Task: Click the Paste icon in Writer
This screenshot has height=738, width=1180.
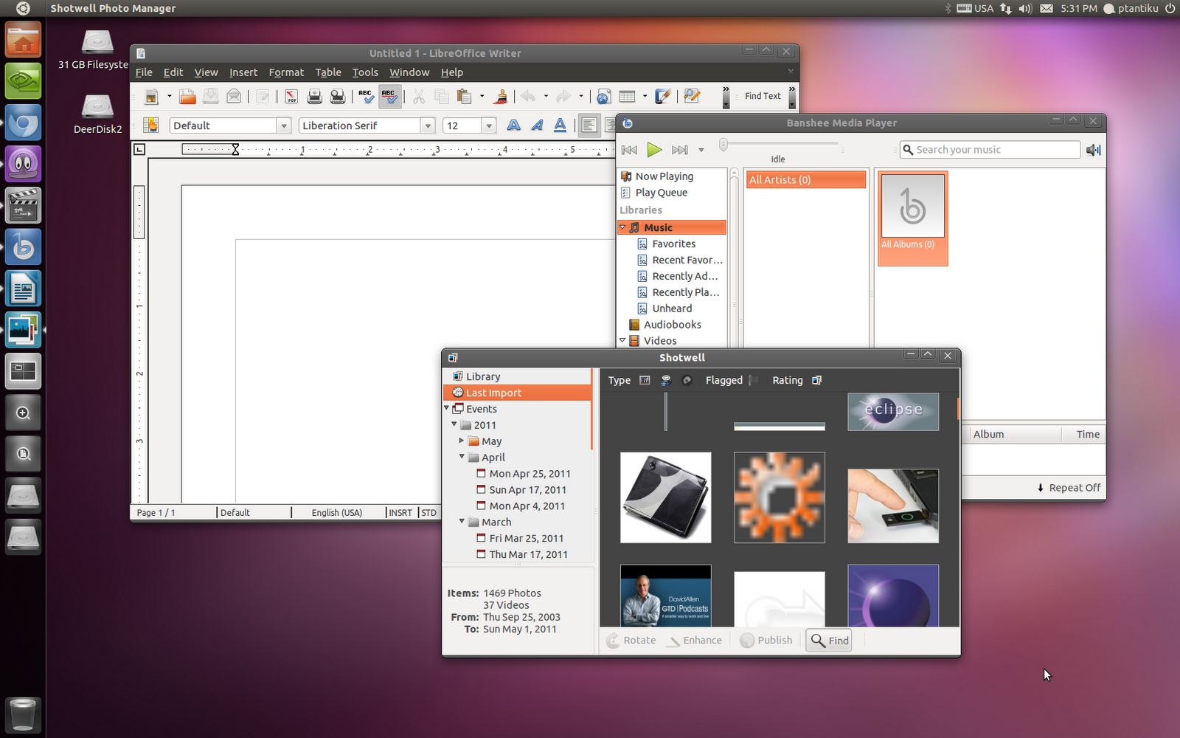Action: click(x=464, y=97)
